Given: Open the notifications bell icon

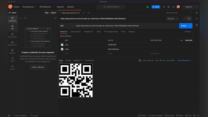Looking at the screenshot, I should click(x=173, y=7).
